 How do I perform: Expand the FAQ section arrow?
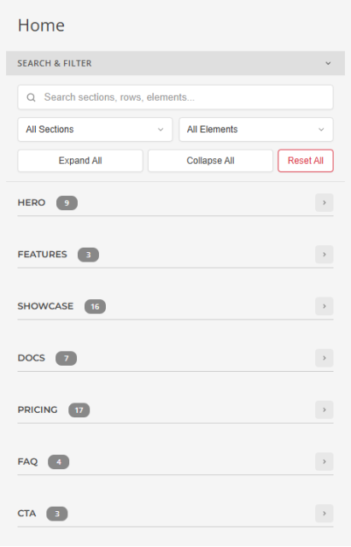(325, 462)
